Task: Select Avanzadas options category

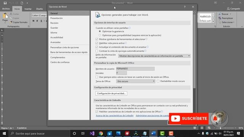Action: tap(69, 42)
